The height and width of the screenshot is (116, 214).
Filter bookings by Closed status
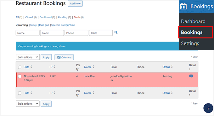click(31, 17)
